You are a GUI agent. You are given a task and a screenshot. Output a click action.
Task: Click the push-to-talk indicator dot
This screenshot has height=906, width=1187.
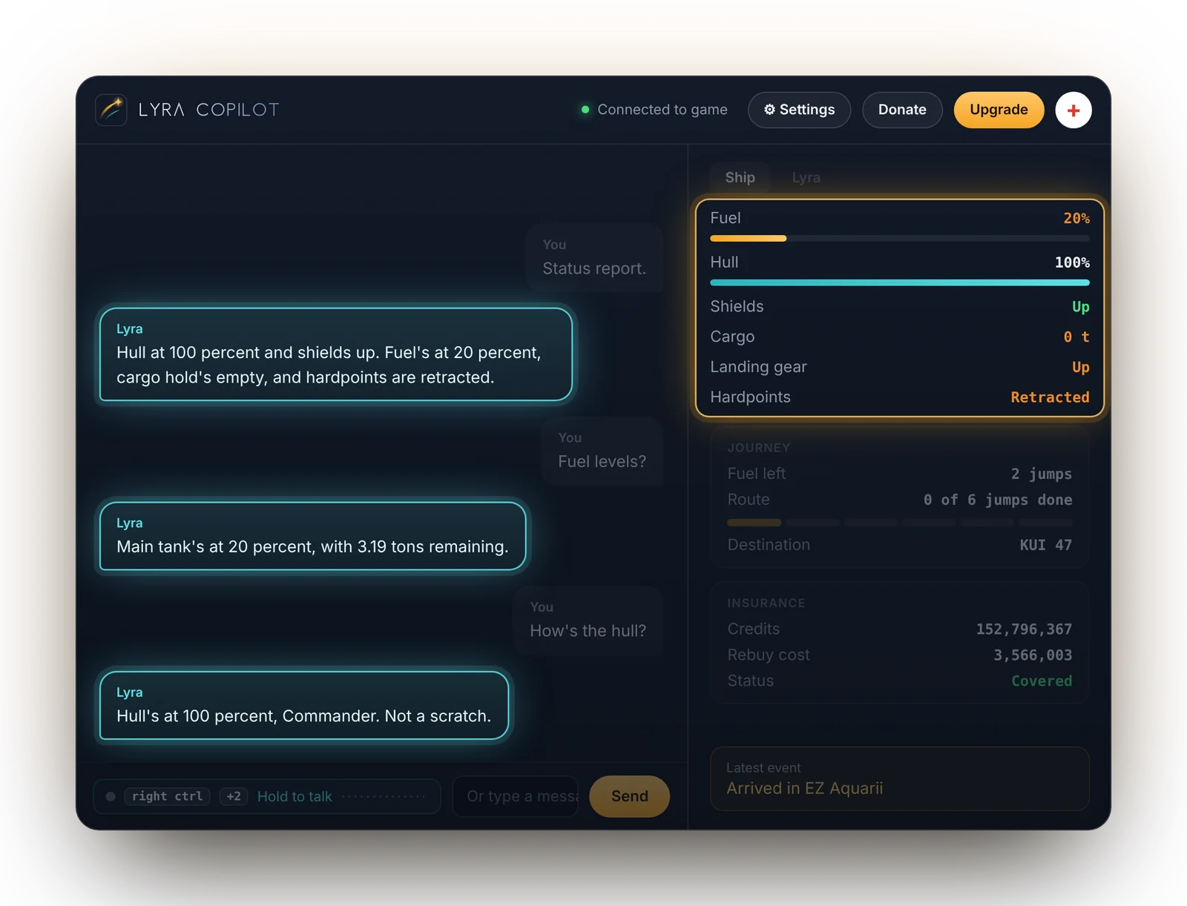point(111,796)
